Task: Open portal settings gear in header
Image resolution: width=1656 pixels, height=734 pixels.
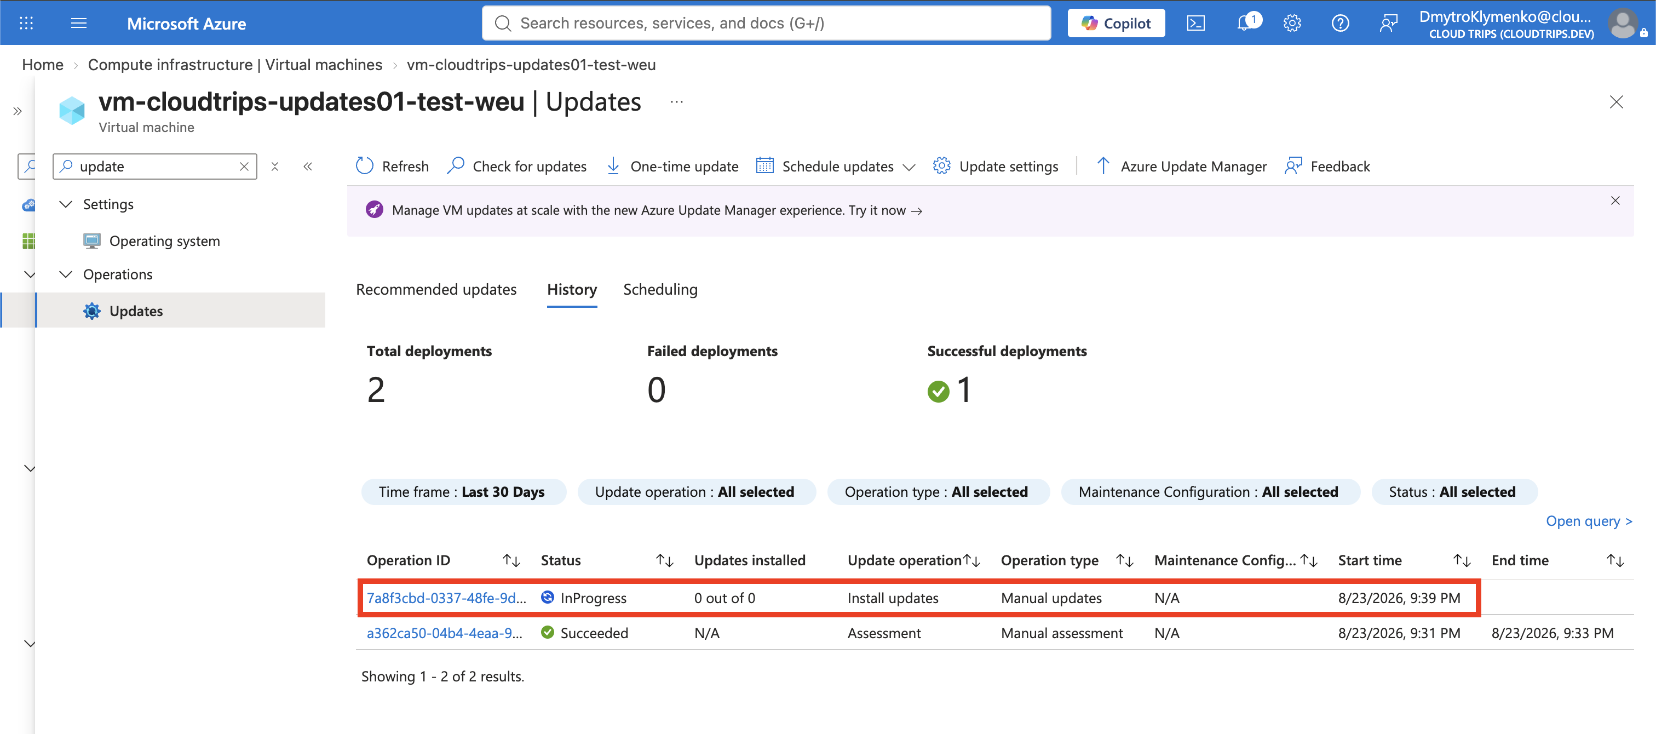Action: (1292, 23)
